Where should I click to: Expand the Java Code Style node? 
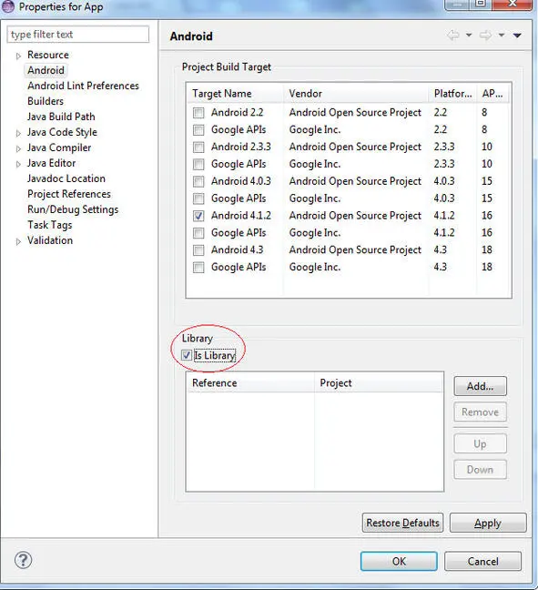(x=18, y=133)
